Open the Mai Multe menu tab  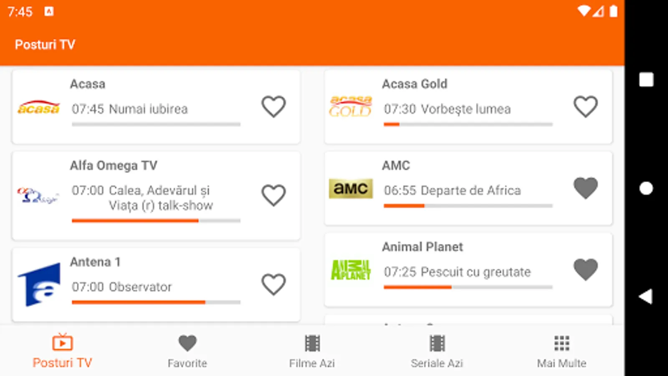(x=562, y=351)
